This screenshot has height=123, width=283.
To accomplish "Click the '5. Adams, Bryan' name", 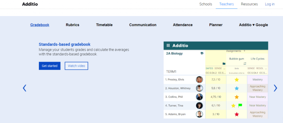I will [x=175, y=114].
